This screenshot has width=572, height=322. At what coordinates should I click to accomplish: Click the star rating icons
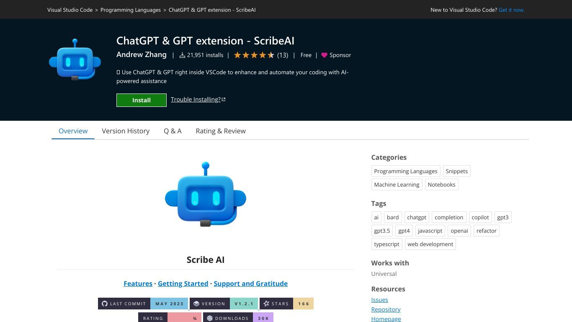click(x=254, y=55)
